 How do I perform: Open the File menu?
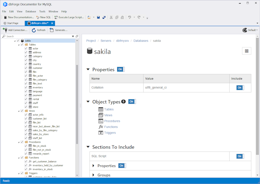[4, 11]
